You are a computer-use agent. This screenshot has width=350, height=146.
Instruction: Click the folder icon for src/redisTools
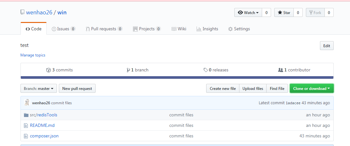[26, 115]
